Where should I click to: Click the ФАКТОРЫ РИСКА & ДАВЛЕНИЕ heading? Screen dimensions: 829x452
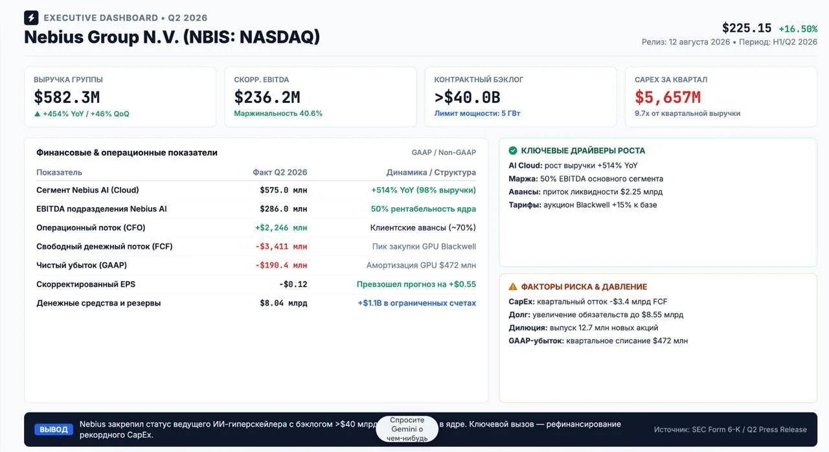[584, 287]
